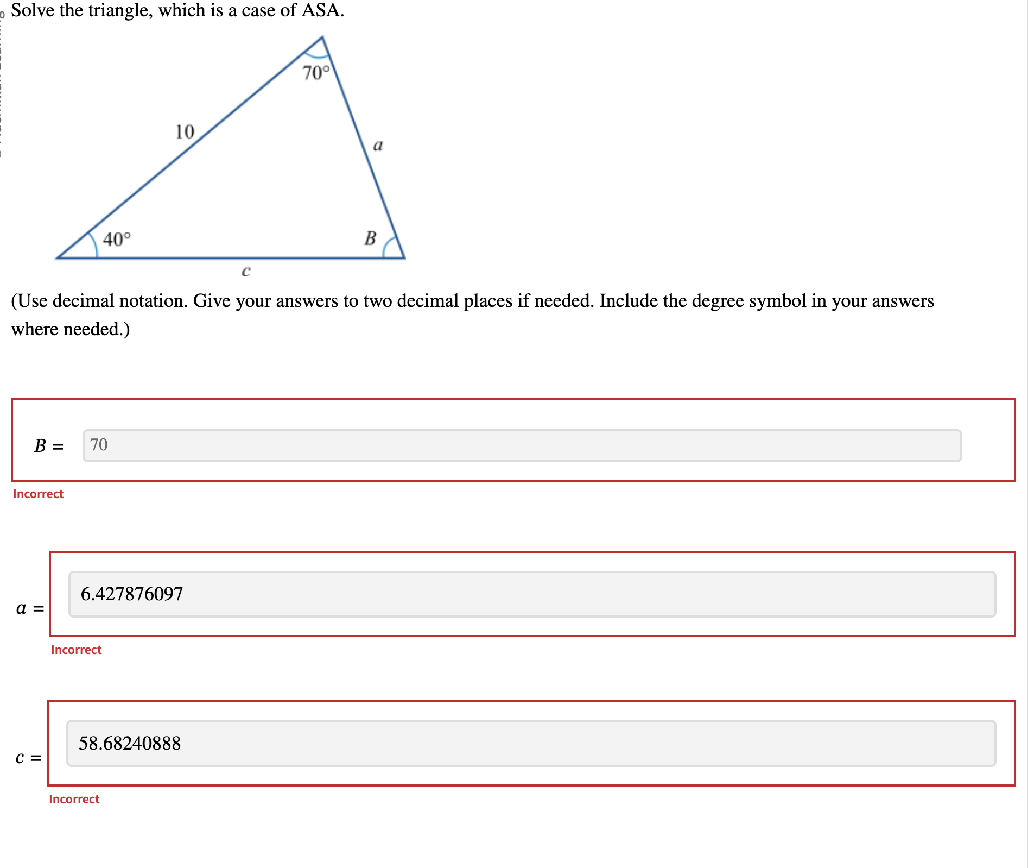Click the angle label B on the triangle
Screen dimensions: 1028x868
click(x=371, y=238)
